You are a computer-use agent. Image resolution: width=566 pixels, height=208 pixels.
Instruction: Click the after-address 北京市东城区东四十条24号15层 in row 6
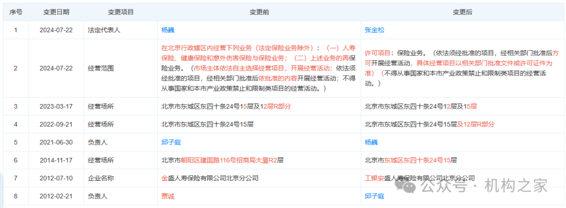[x=411, y=160]
